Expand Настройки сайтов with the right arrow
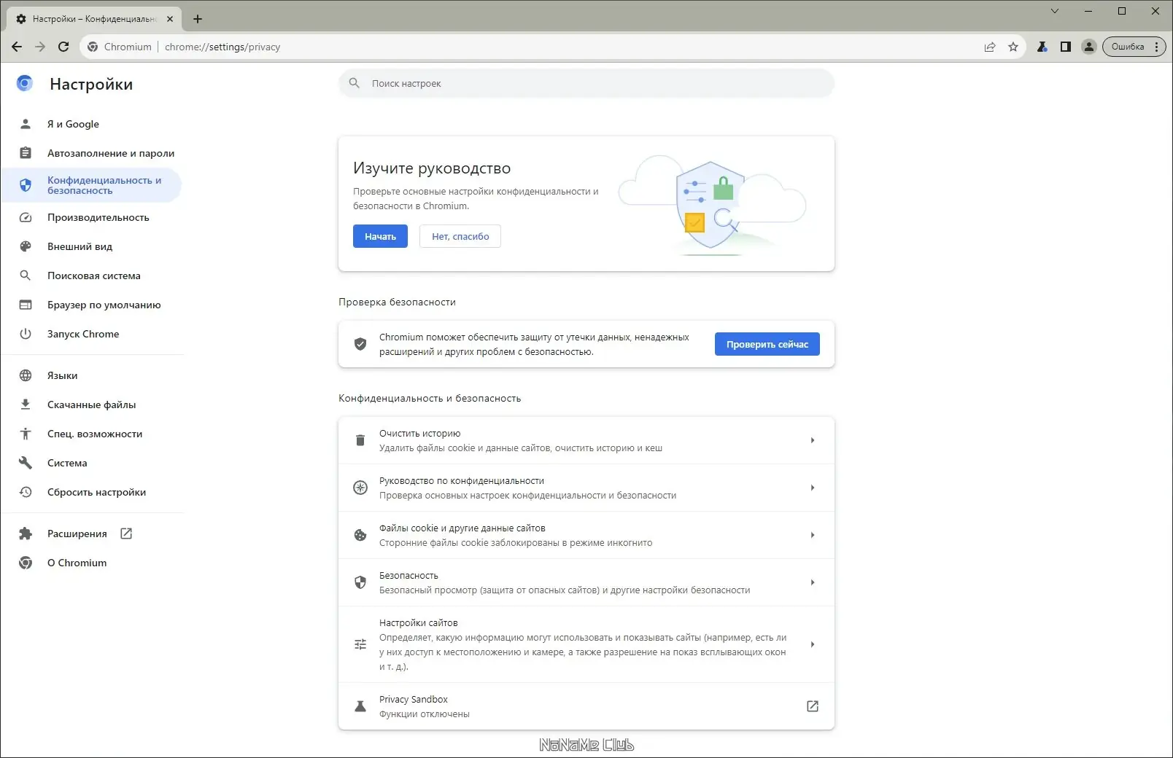The height and width of the screenshot is (758, 1173). point(813,644)
